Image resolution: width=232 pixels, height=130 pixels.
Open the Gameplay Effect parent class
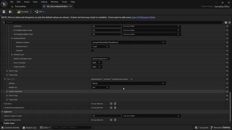point(222,6)
